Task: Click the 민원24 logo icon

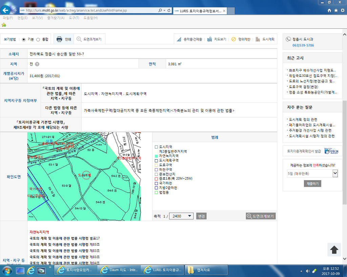Action: pos(331,151)
